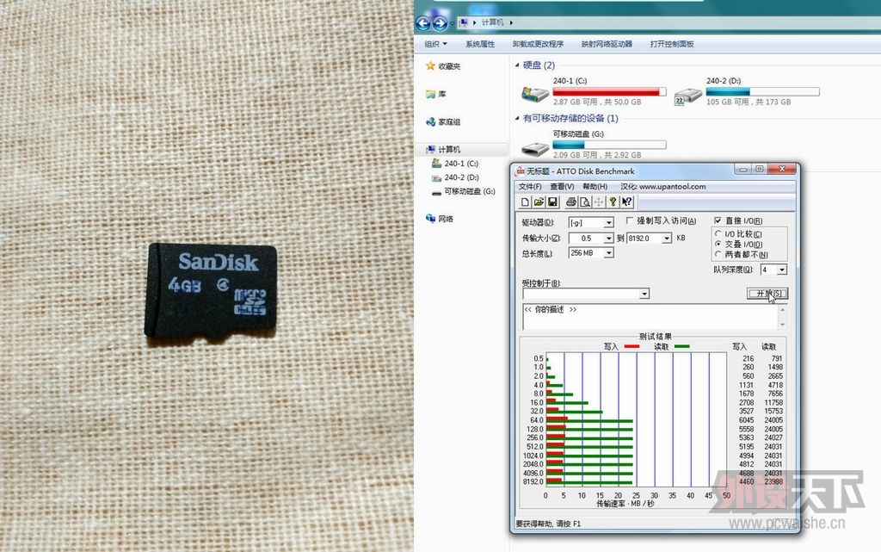The width and height of the screenshot is (881, 552).
Task: Click the description box scroll down arrow
Action: tap(782, 325)
